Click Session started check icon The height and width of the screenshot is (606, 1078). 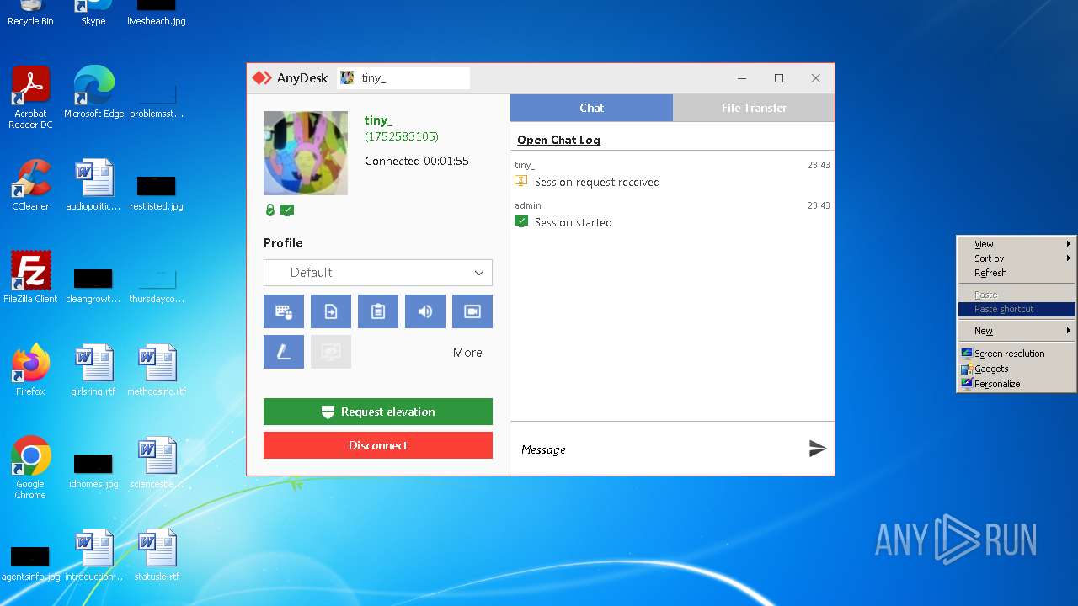point(521,222)
